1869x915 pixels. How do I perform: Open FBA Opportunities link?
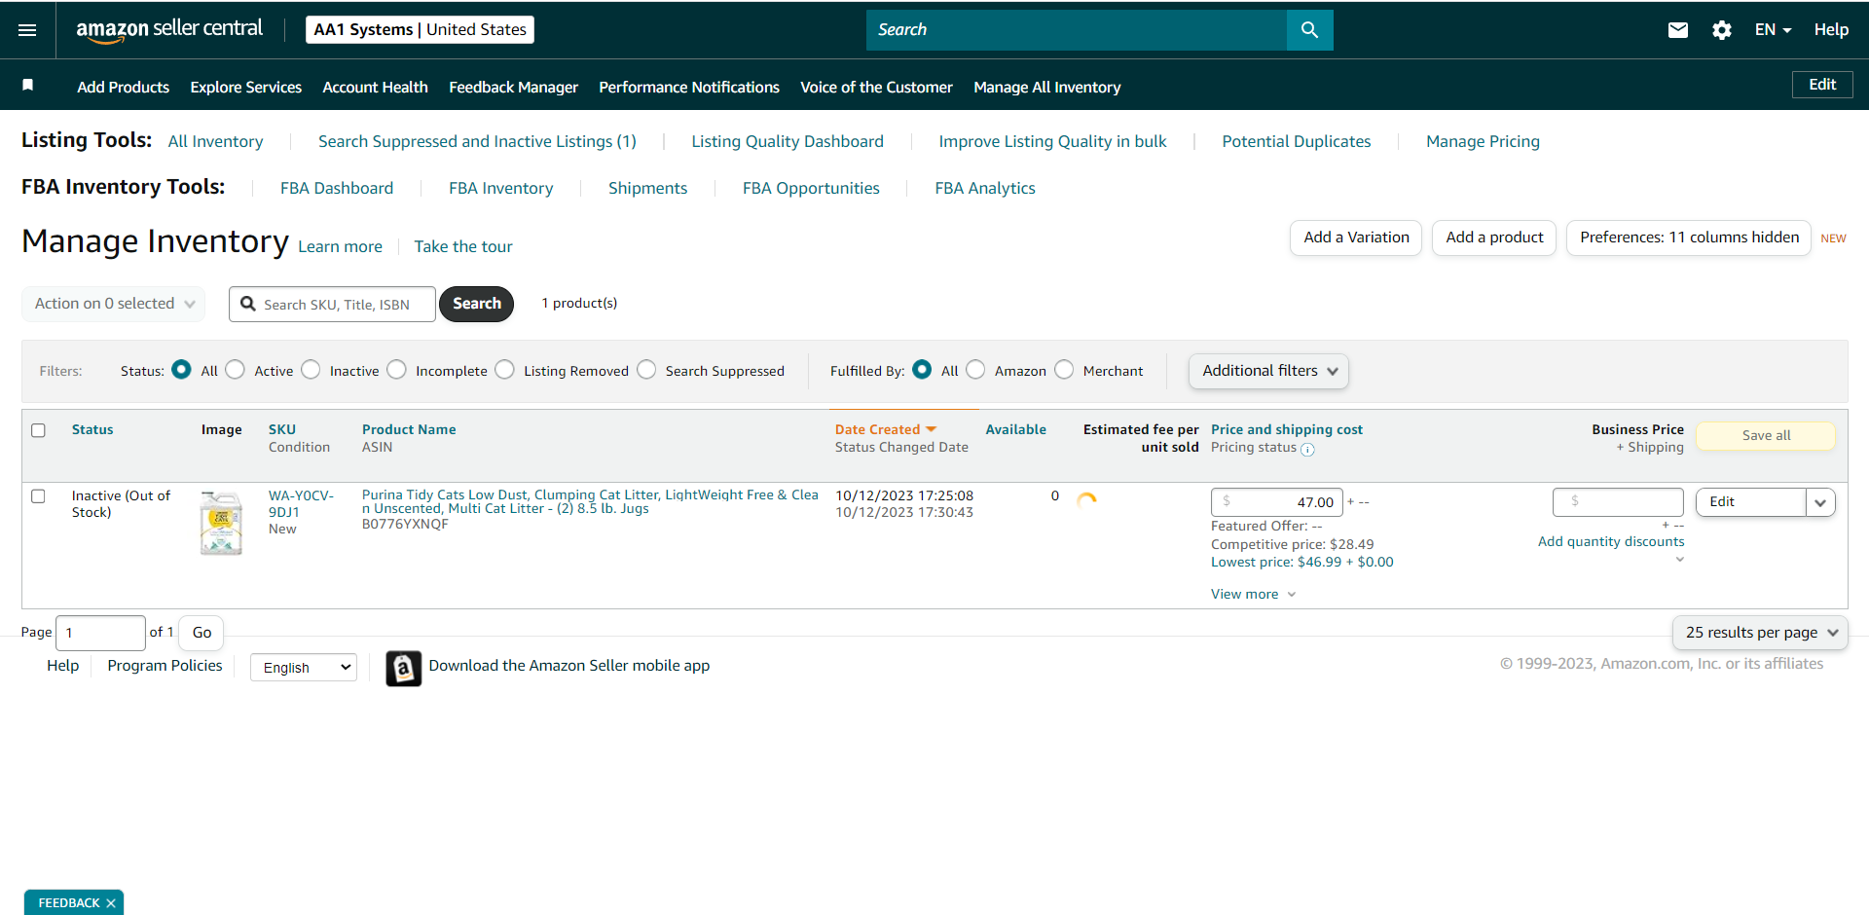tap(811, 189)
